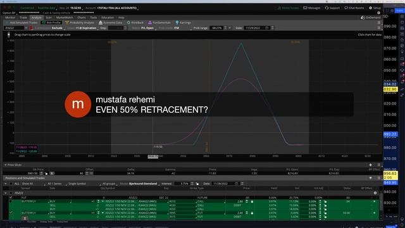
Task: Open the Model Bjerksund-Stensland dropdown
Action: pyautogui.click(x=143, y=184)
